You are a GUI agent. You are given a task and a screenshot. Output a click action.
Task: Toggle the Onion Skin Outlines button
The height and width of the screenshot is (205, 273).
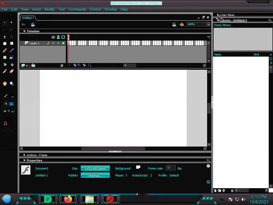point(79,65)
